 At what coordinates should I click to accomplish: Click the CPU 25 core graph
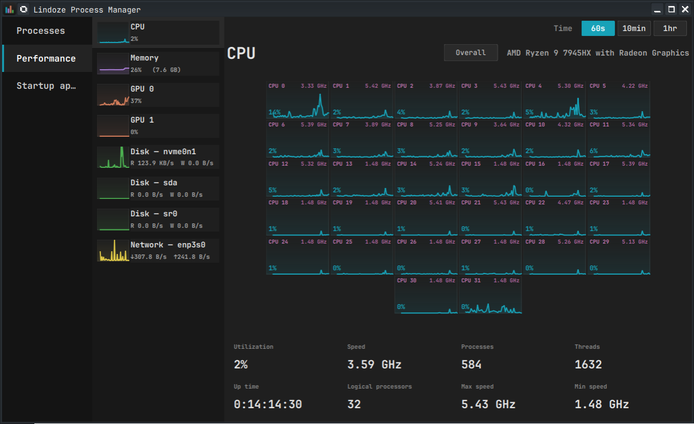362,256
